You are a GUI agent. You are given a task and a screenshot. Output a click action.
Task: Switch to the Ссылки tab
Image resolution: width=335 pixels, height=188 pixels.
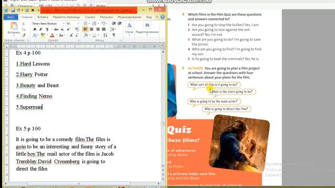tap(90, 17)
